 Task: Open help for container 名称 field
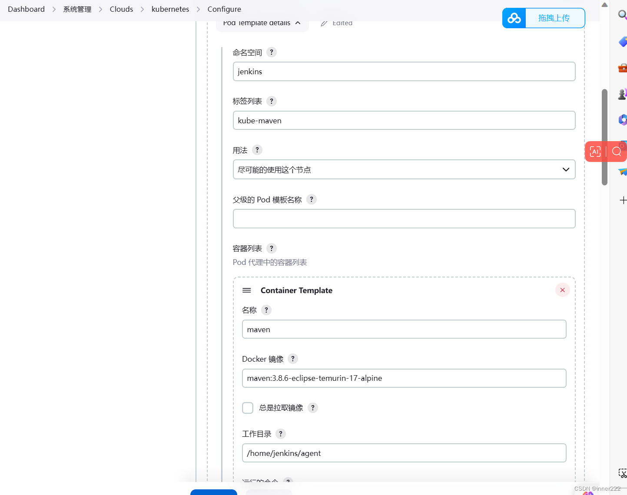[266, 310]
